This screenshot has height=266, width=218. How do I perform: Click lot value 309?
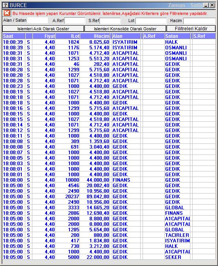click(x=75, y=141)
